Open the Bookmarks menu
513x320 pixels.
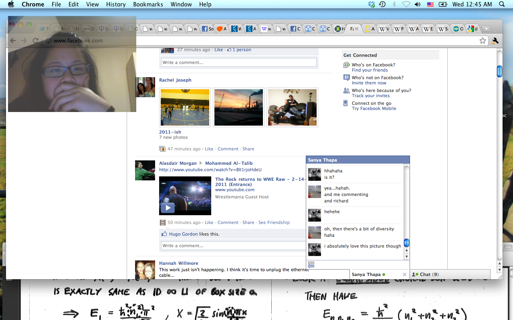tap(148, 4)
